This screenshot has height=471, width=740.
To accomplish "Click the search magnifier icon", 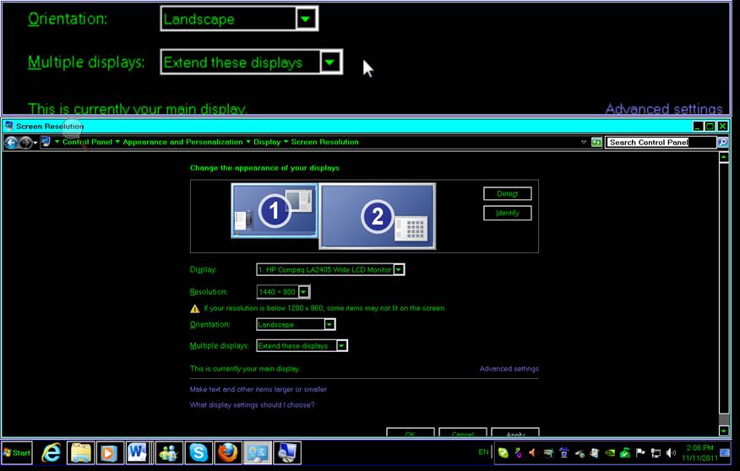I will pyautogui.click(x=722, y=142).
